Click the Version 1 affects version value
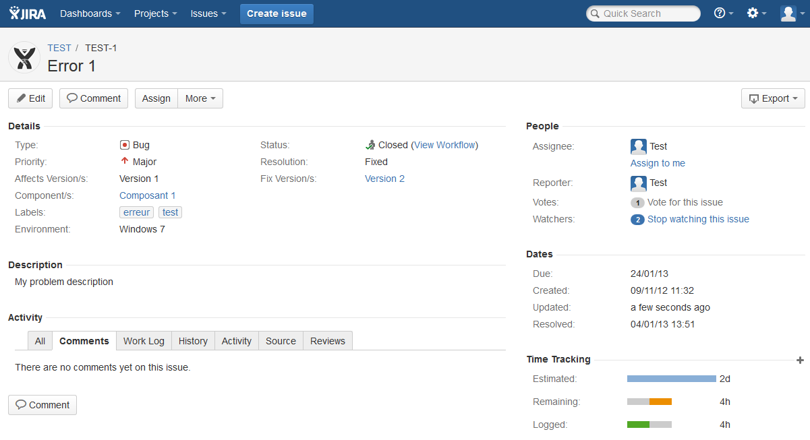Image resolution: width=810 pixels, height=440 pixels. tap(139, 179)
